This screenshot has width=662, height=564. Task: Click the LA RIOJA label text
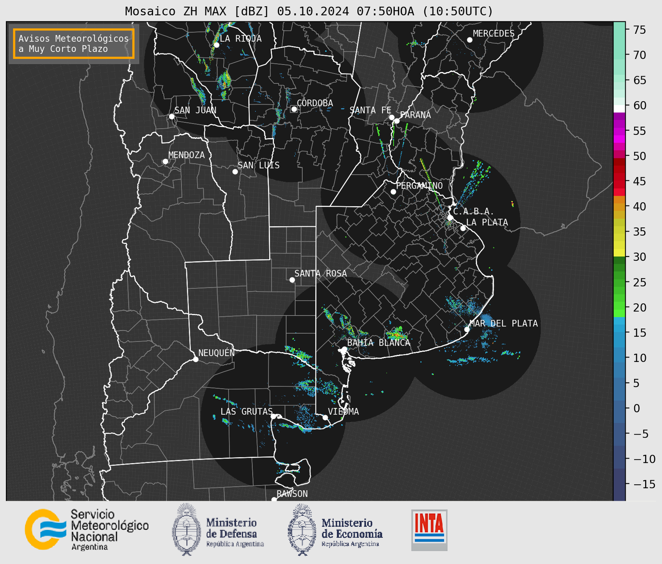tap(241, 38)
